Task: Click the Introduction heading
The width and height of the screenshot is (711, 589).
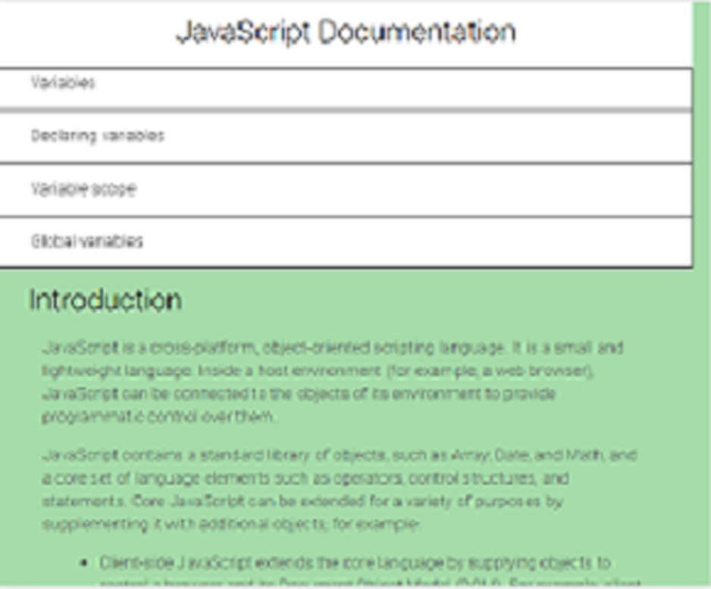Action: [x=105, y=300]
